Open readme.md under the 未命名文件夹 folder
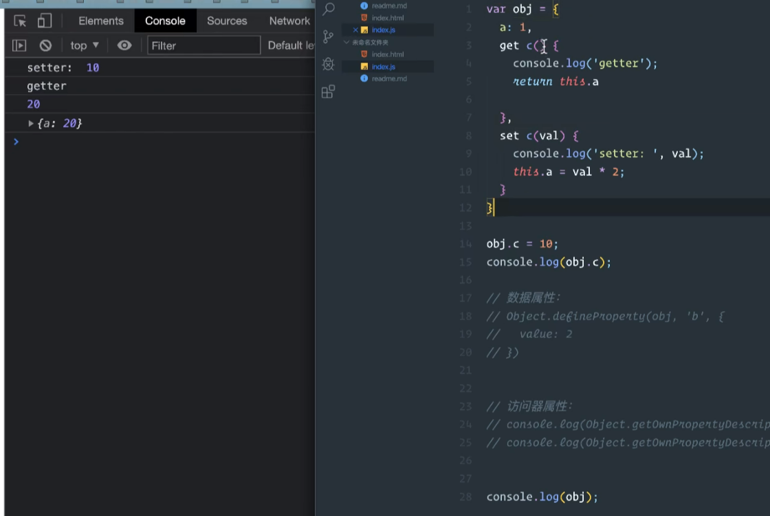 (389, 78)
